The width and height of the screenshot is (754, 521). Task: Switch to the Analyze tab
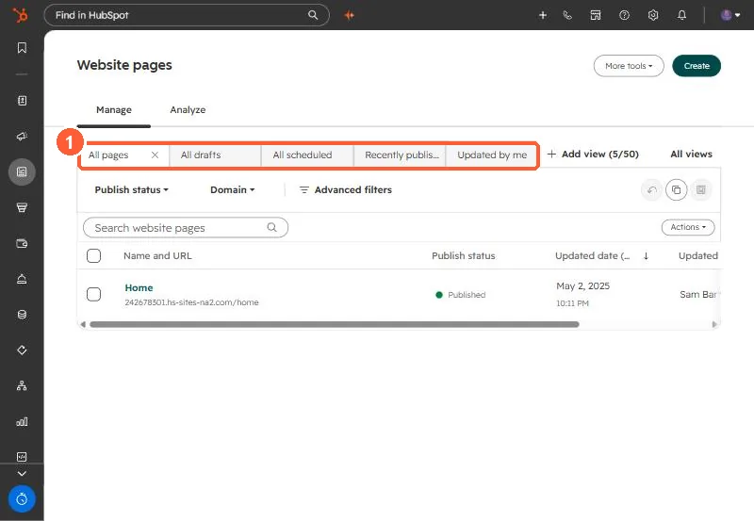[188, 109]
